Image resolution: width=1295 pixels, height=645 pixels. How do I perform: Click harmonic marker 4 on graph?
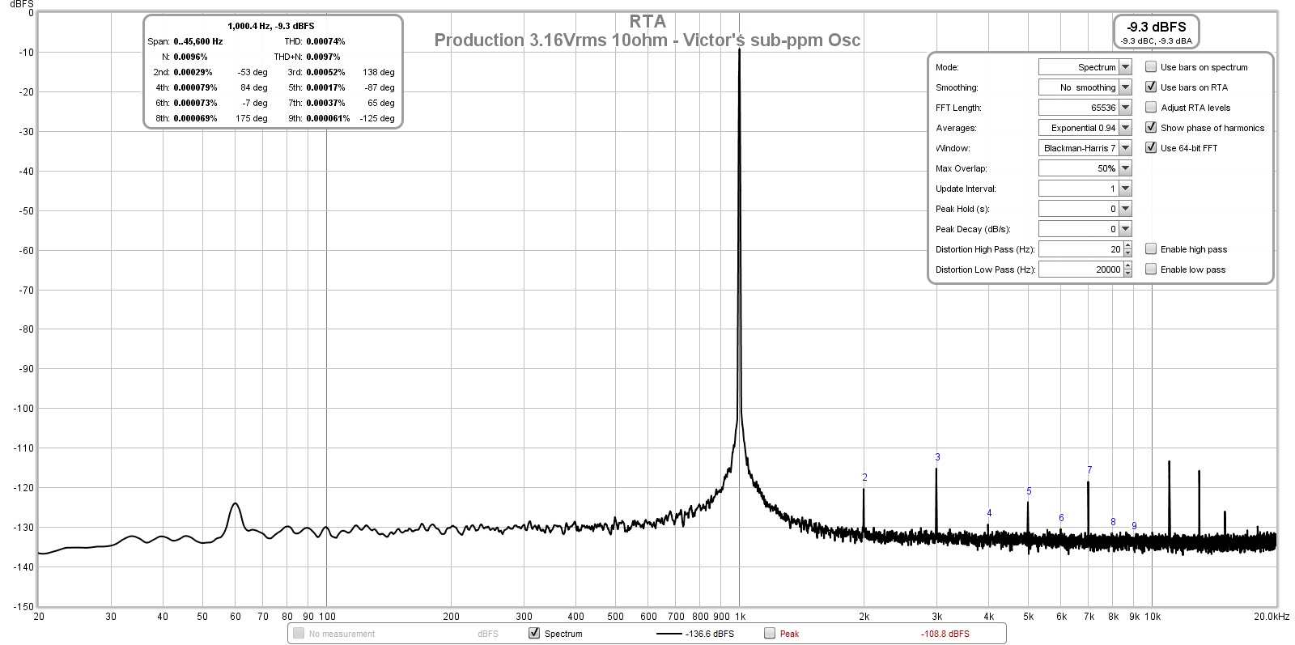pyautogui.click(x=989, y=513)
